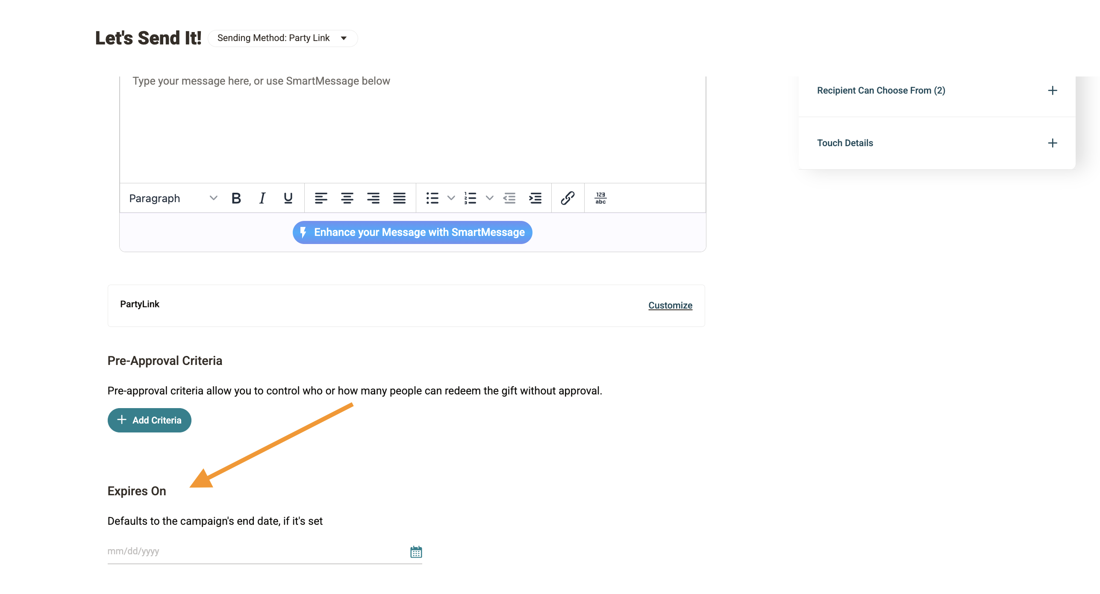Open bulleted list style dropdown arrow

(451, 198)
